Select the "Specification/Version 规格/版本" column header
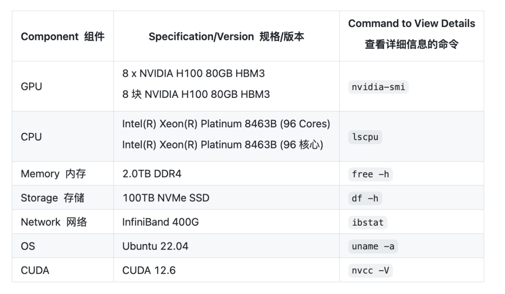 [226, 37]
